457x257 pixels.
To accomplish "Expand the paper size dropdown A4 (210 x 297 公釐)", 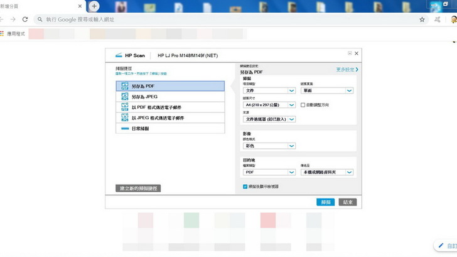I will (269, 105).
